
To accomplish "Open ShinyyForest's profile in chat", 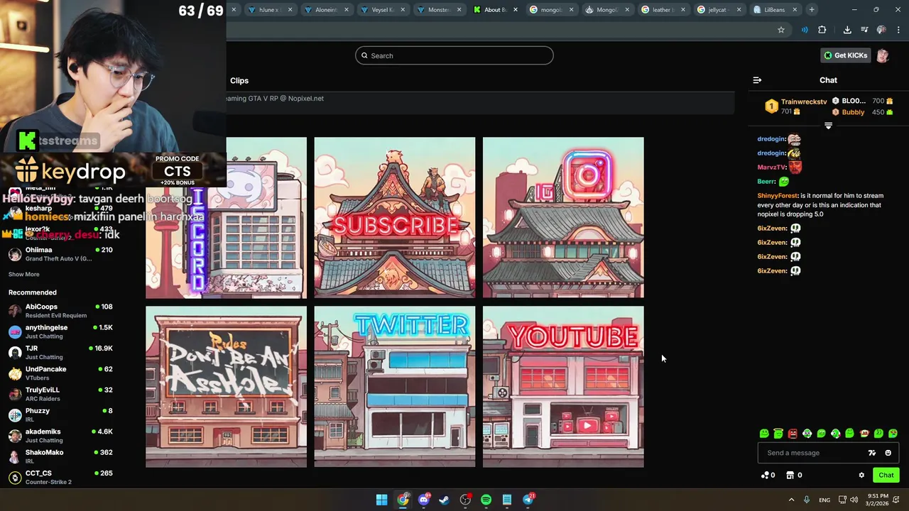I will (778, 195).
